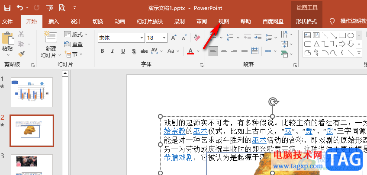Start slideshow from the quick access toolbar
The height and width of the screenshot is (175, 367).
49,7
